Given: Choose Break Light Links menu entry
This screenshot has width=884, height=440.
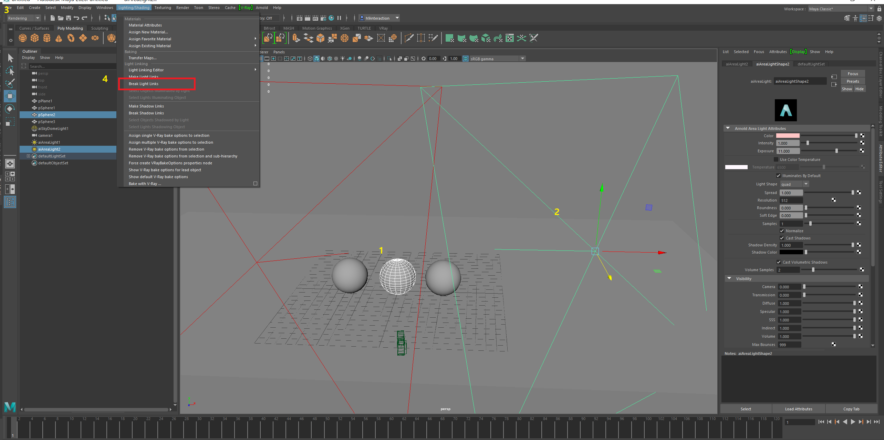Looking at the screenshot, I should [x=144, y=84].
